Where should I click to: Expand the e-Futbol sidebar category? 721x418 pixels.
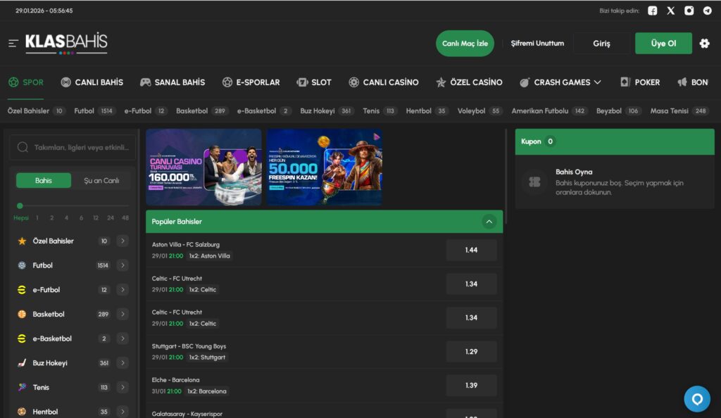point(123,290)
